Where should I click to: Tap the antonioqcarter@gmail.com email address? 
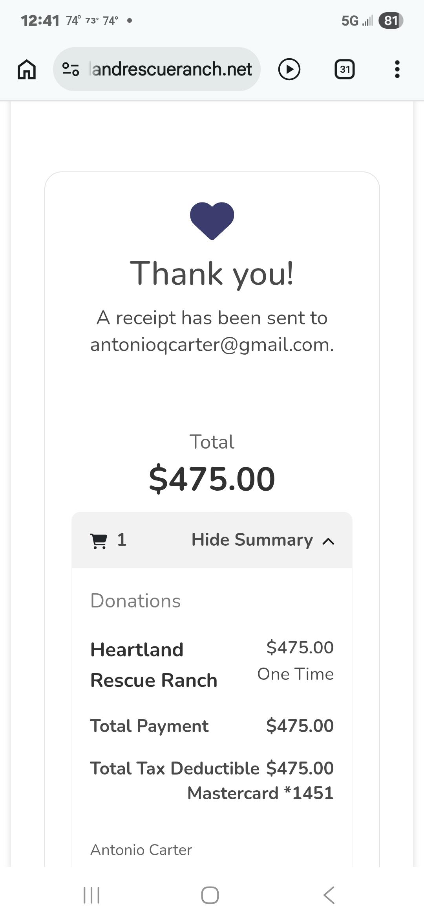click(x=212, y=345)
